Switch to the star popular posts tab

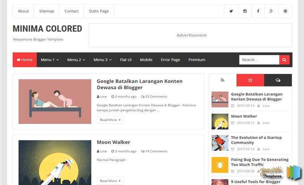(250, 80)
